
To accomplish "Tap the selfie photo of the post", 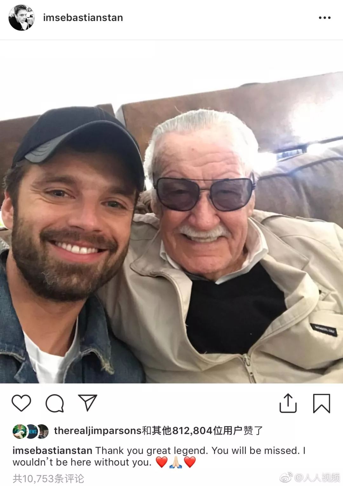I will [171, 211].
